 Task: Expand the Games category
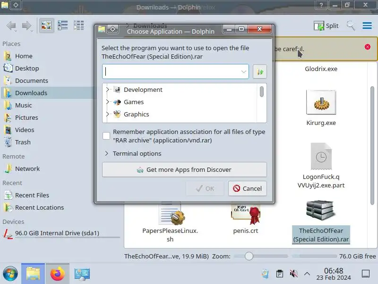pyautogui.click(x=108, y=102)
